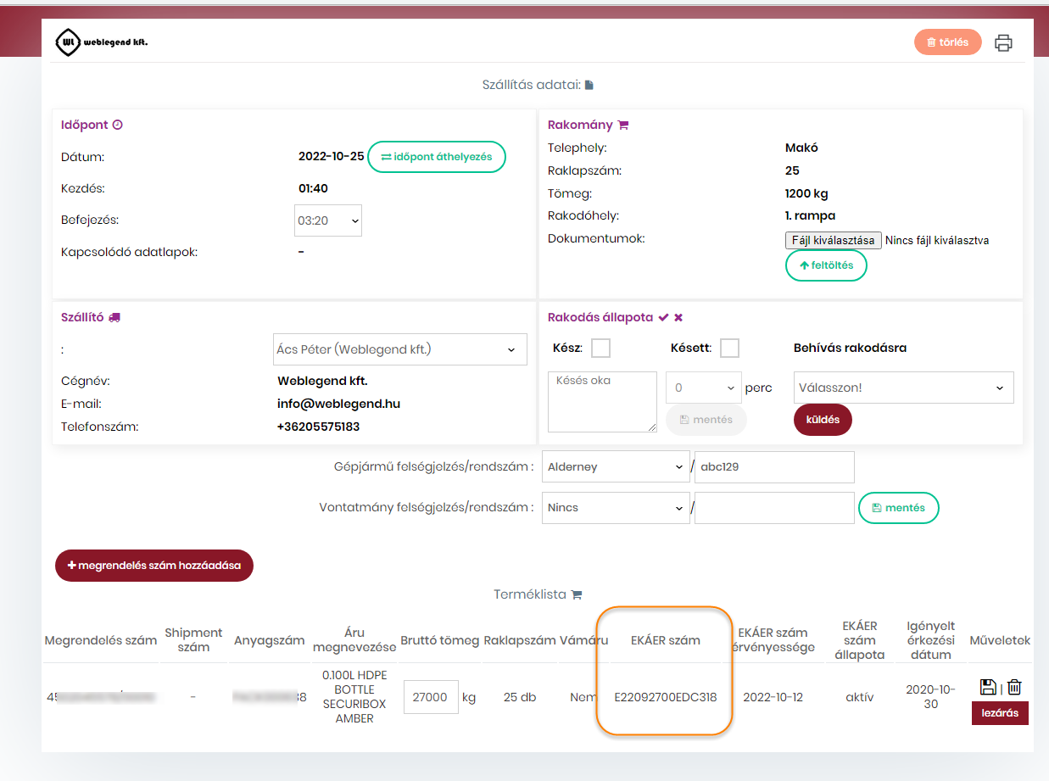Image resolution: width=1049 pixels, height=781 pixels.
Task: Click the Weblegend kft. logo
Action: point(101,42)
